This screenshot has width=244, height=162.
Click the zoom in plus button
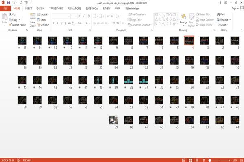pyautogui.click(x=229, y=160)
